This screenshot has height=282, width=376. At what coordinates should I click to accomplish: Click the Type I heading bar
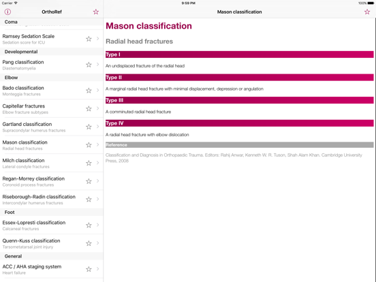click(239, 54)
